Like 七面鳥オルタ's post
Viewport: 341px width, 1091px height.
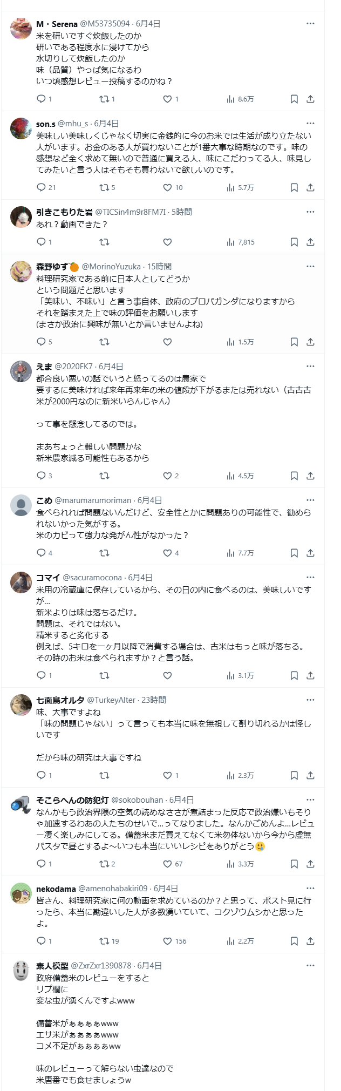167,775
